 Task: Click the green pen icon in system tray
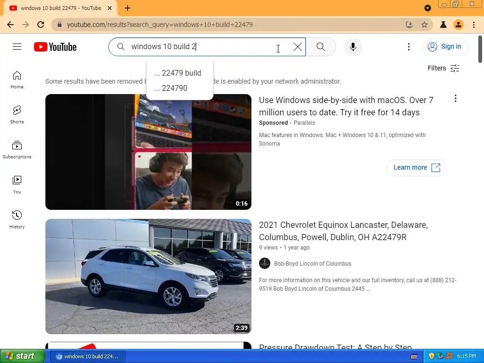pos(441,356)
